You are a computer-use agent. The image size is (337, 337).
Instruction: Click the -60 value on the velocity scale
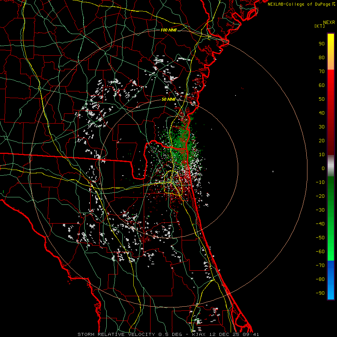pos(320,252)
